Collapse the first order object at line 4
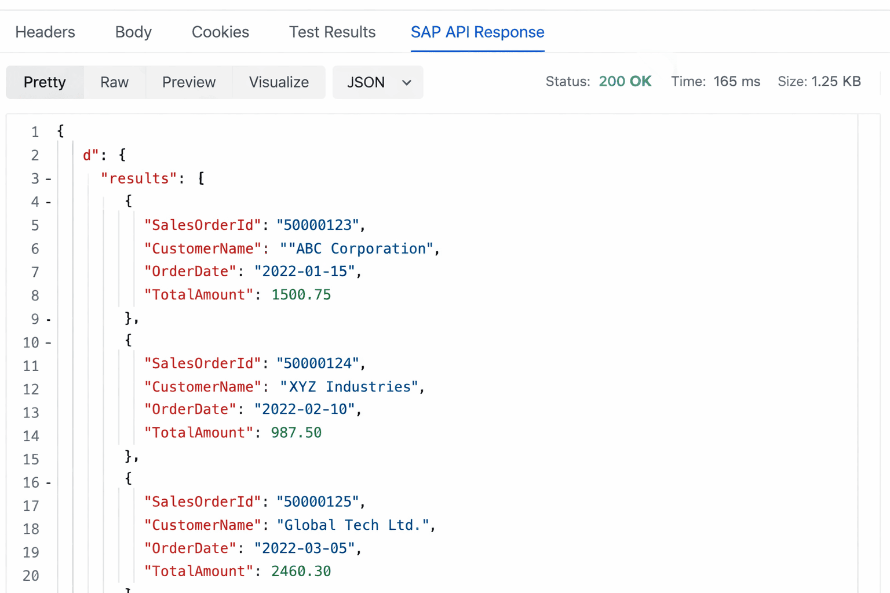This screenshot has height=593, width=890. tap(48, 202)
